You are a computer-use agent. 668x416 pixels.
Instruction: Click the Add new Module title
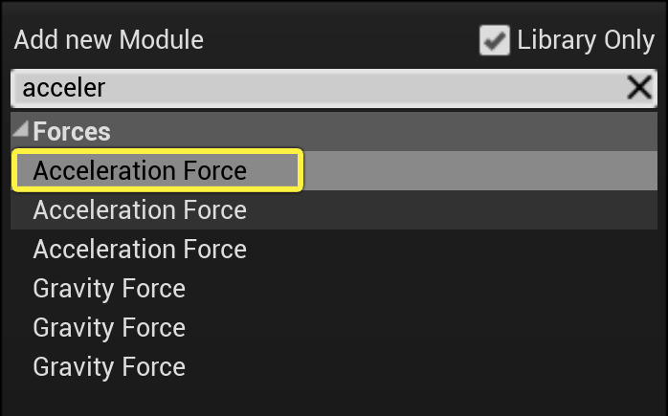(x=108, y=41)
